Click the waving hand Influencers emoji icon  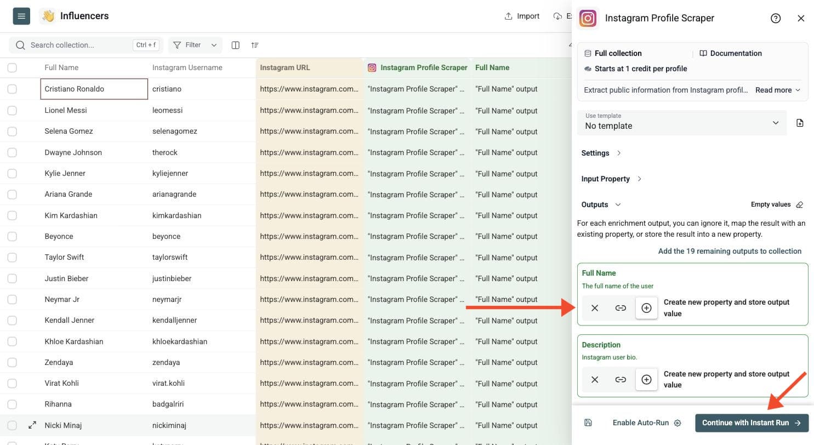pos(48,16)
